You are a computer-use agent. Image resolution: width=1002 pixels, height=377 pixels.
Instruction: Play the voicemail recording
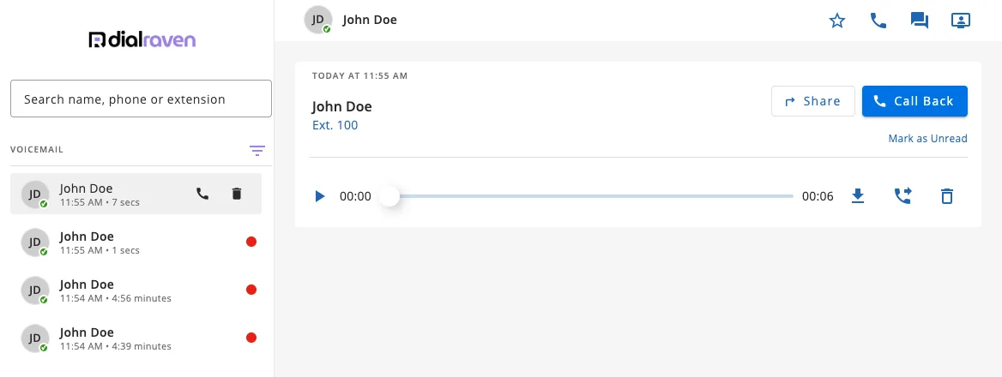(320, 196)
